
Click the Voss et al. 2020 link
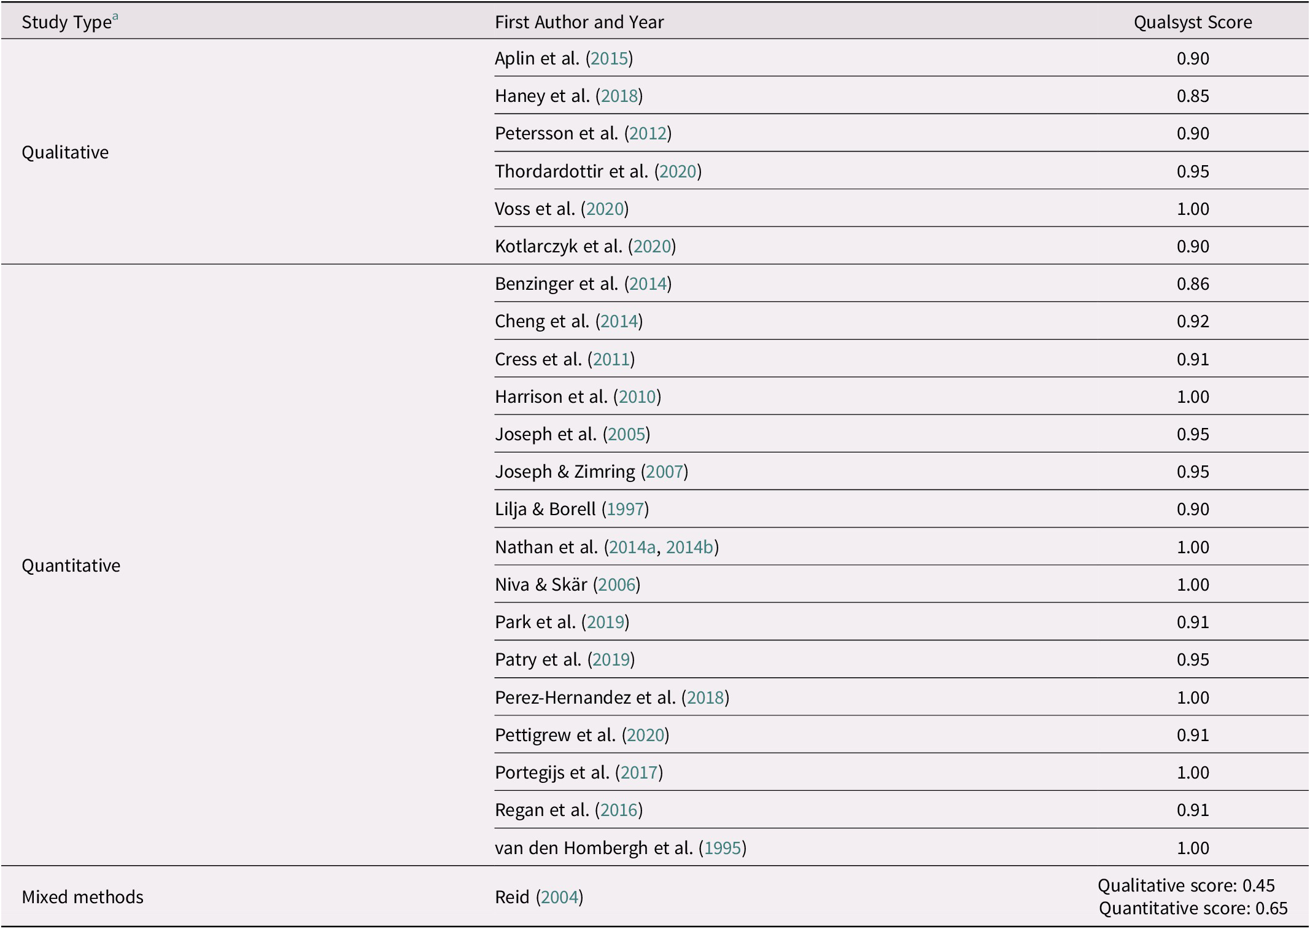605,209
